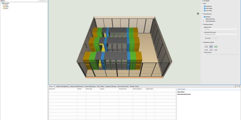Minimize the bottom panel
This screenshot has height=120, width=241.
pyautogui.click(x=237, y=86)
